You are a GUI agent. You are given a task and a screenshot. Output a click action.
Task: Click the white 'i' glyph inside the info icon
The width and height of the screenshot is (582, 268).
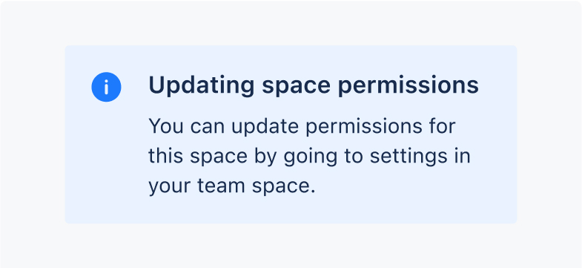coord(106,87)
